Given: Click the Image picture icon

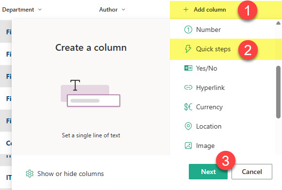Looking at the screenshot, I should [x=188, y=146].
